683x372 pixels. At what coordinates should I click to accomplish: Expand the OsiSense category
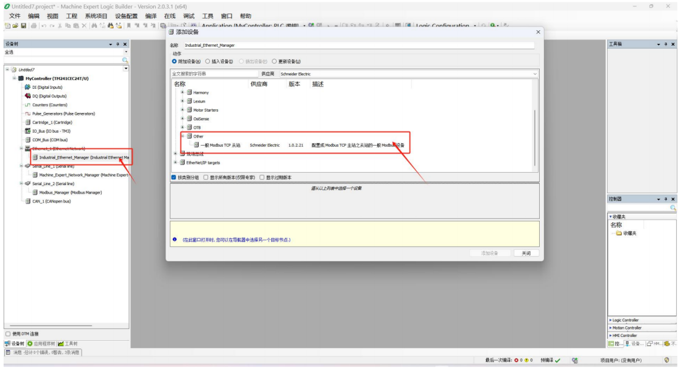183,118
